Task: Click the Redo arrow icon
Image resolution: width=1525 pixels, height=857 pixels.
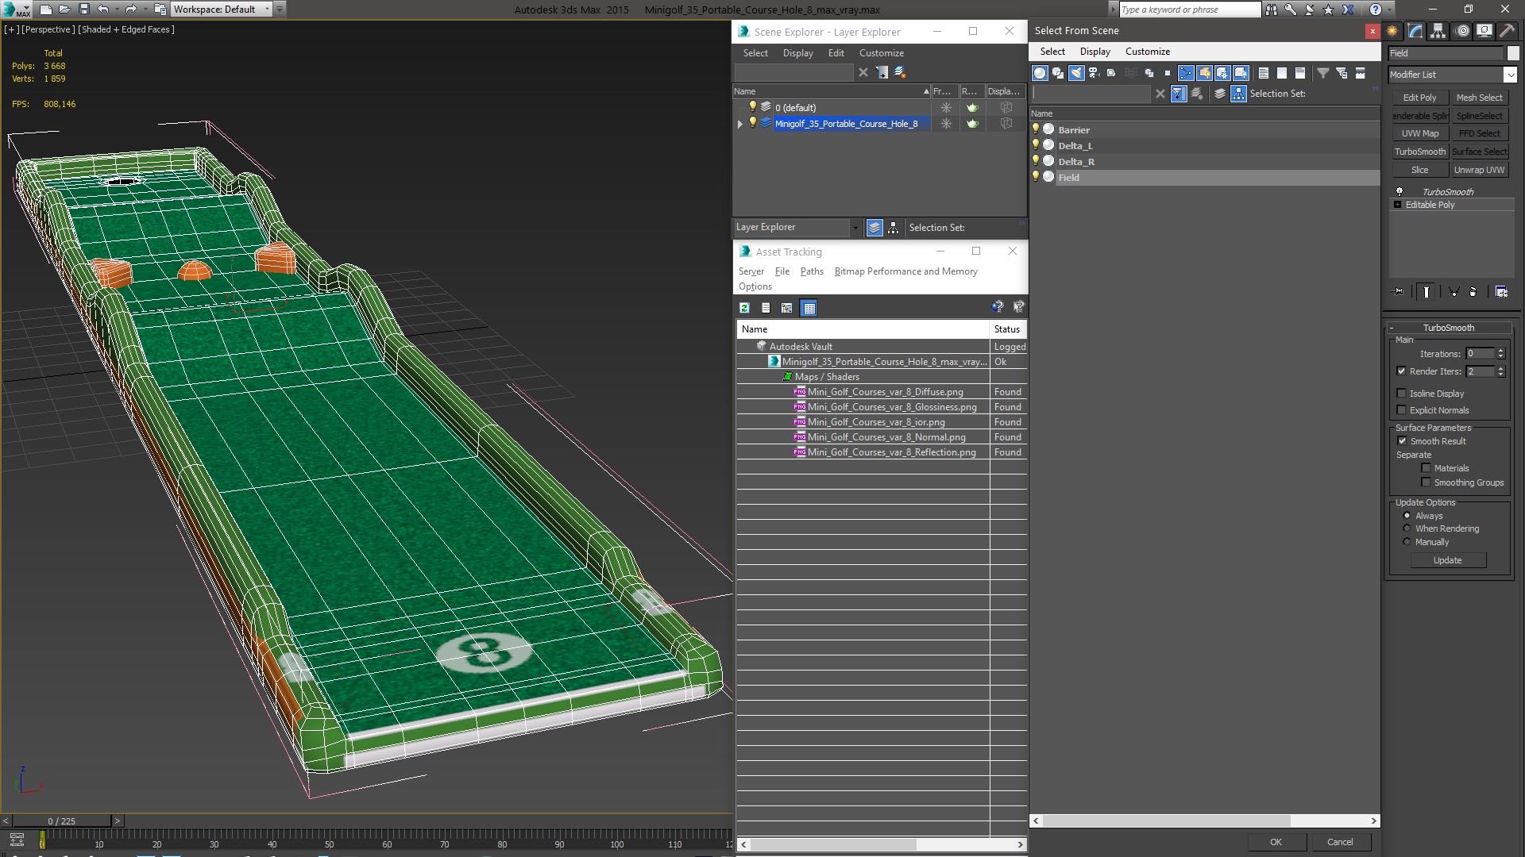Action: [x=131, y=10]
